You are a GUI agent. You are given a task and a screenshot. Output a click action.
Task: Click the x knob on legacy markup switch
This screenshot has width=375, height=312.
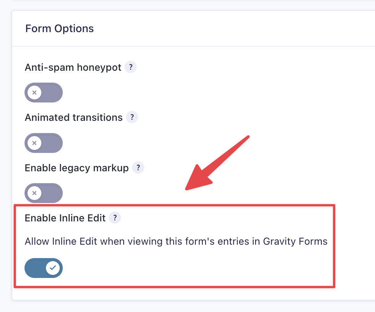pyautogui.click(x=34, y=193)
